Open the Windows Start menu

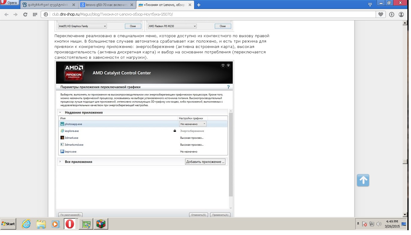coord(8,224)
